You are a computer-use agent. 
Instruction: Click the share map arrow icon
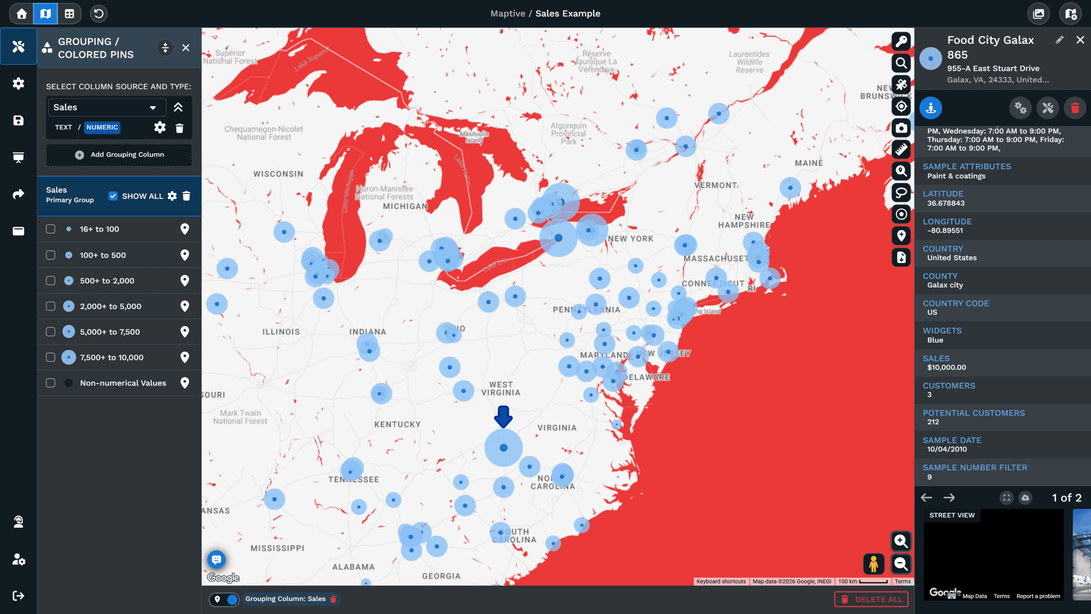(x=18, y=194)
